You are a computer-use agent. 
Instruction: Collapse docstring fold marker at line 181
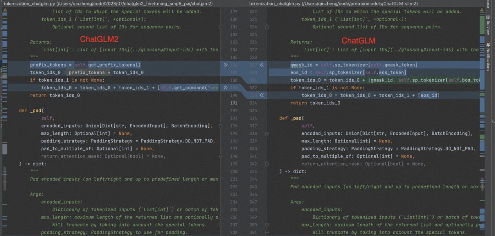click(x=220, y=27)
